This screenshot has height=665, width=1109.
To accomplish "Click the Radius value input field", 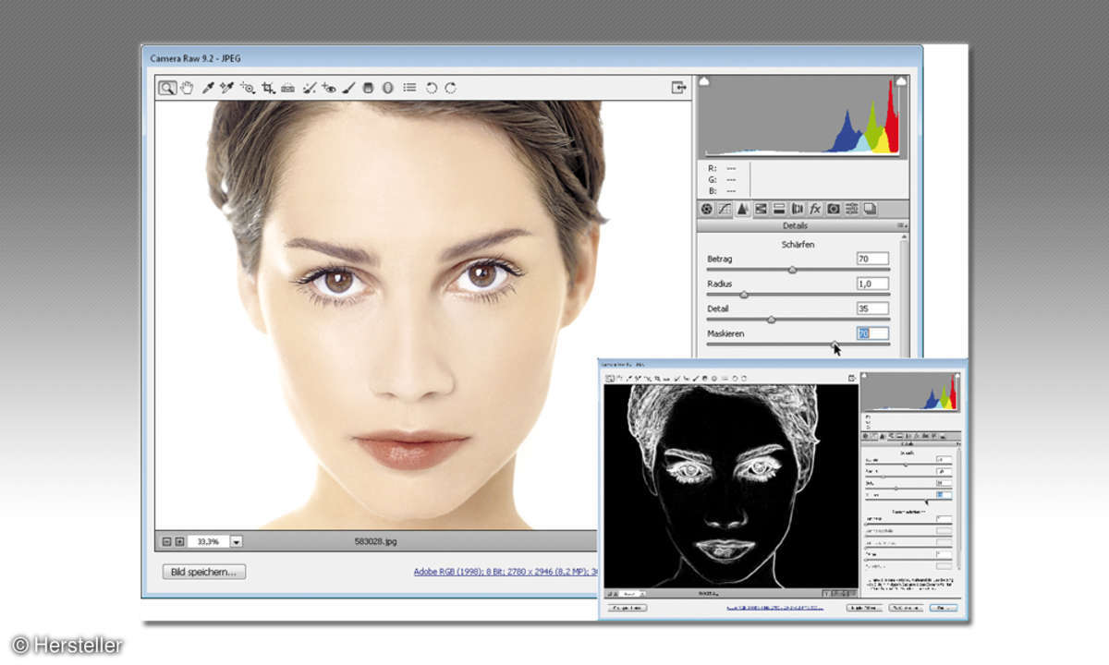I will tap(872, 284).
